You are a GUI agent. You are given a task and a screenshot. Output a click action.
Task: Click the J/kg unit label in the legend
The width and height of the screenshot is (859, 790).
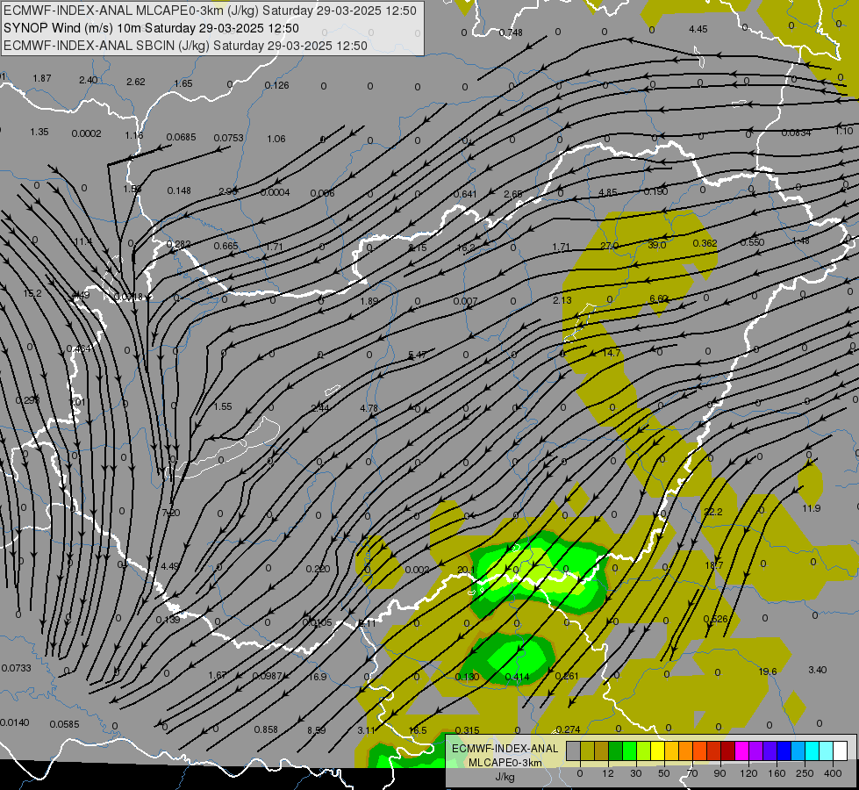[505, 777]
